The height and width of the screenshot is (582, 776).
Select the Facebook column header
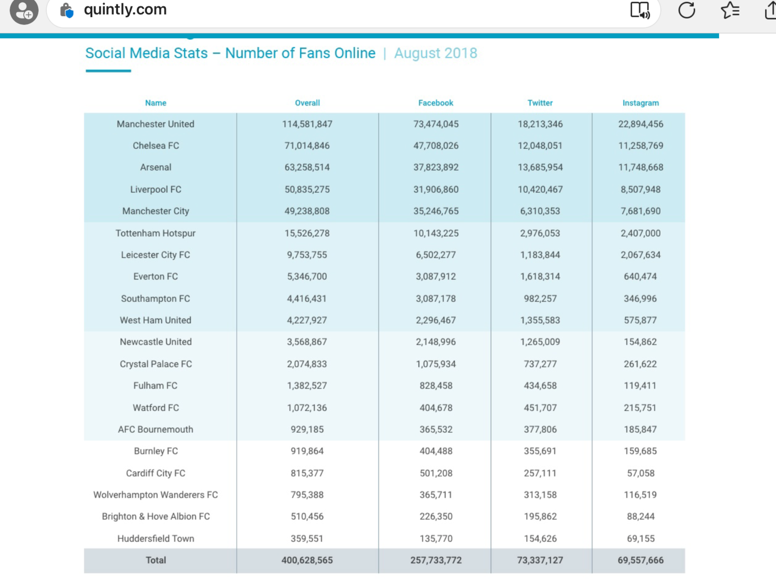[436, 103]
